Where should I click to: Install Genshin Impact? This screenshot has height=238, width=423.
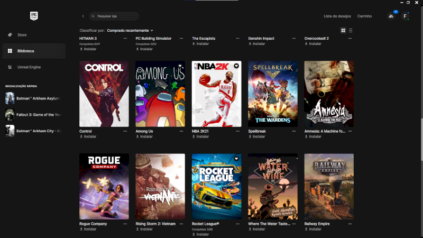coord(257,44)
